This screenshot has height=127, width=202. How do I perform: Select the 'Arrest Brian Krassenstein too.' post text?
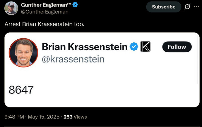44,24
